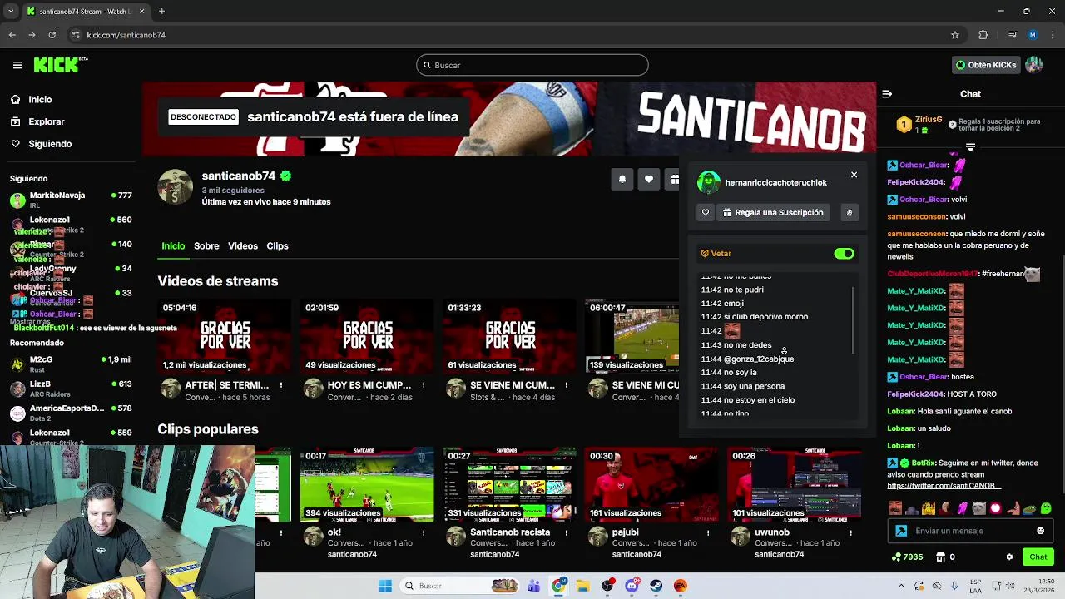Open OBS Studio from the taskbar
Viewport: 1065px width, 599px height.
click(608, 586)
